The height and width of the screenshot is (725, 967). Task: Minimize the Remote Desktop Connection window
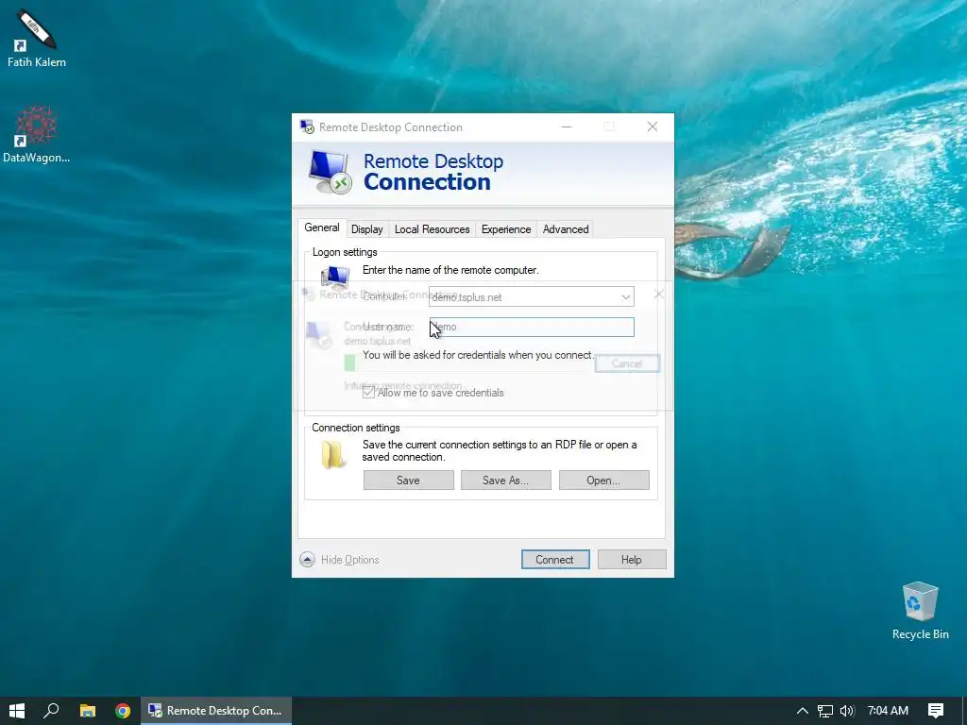[567, 127]
